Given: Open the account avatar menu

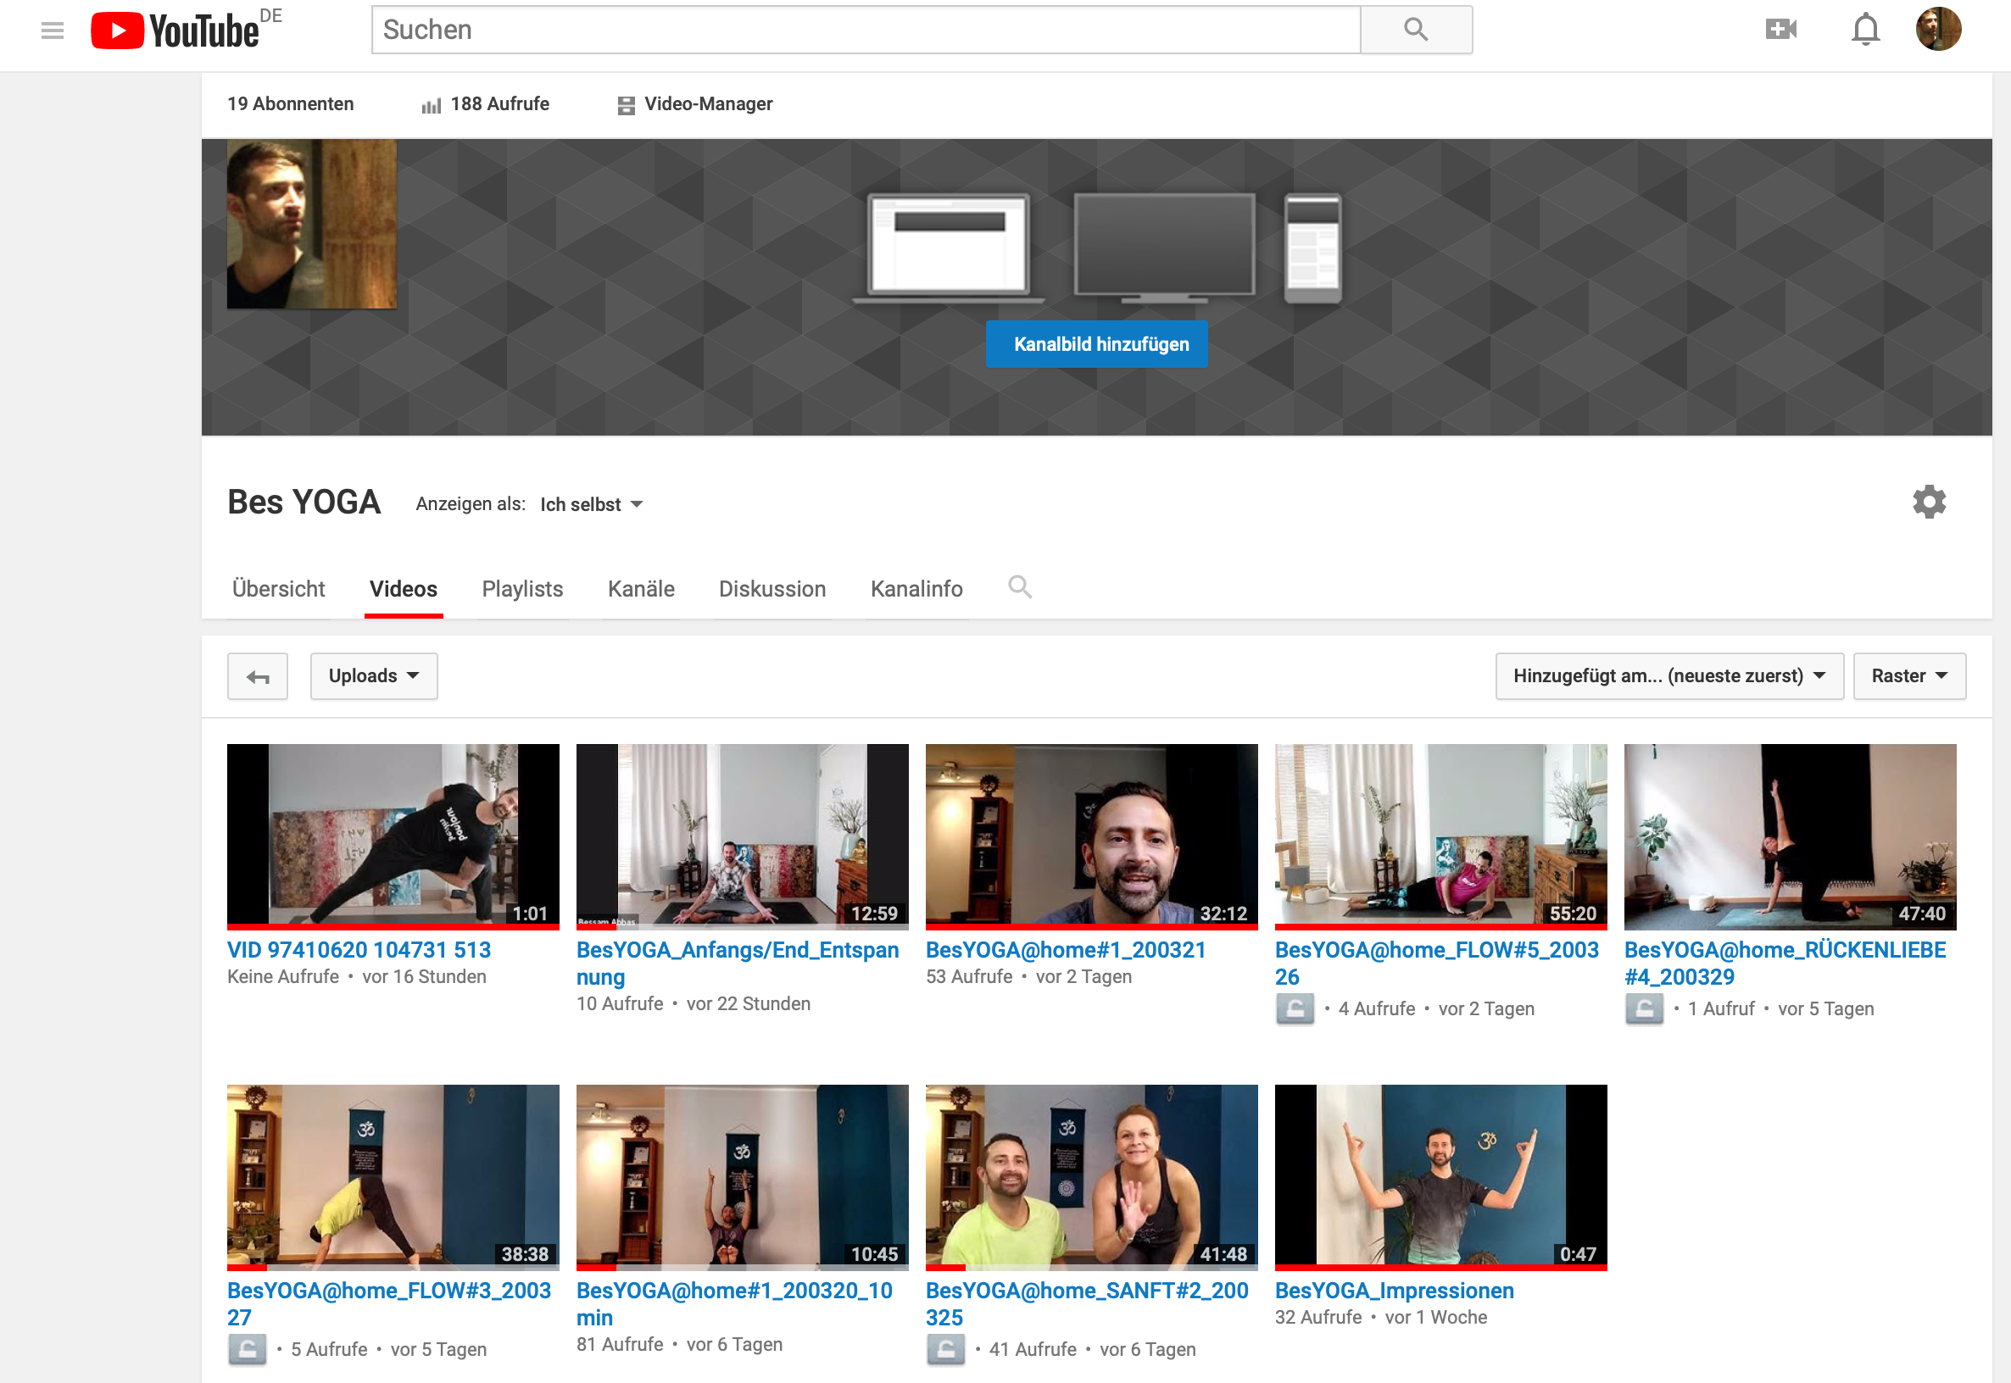Looking at the screenshot, I should 1937,30.
